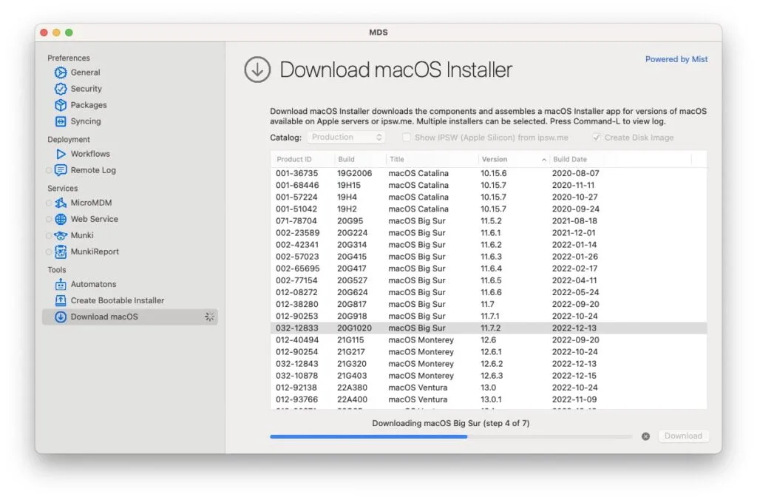The image size is (757, 500).
Task: Click the Packages box icon
Action: [x=61, y=105]
